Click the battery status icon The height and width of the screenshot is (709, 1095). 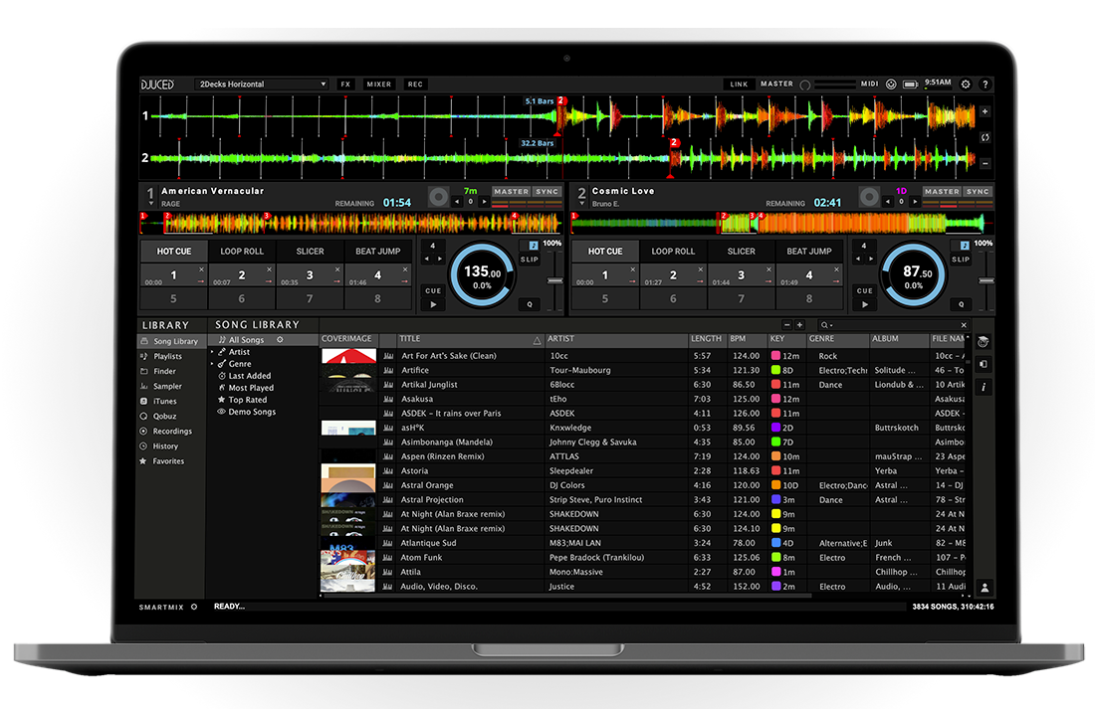pyautogui.click(x=911, y=85)
